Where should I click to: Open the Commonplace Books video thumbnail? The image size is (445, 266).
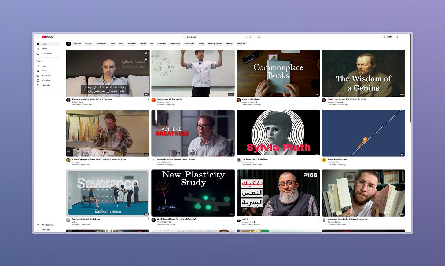278,73
